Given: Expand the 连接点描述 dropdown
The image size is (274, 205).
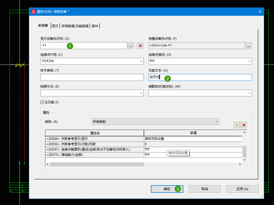Looking at the screenshot, I should [x=250, y=61].
